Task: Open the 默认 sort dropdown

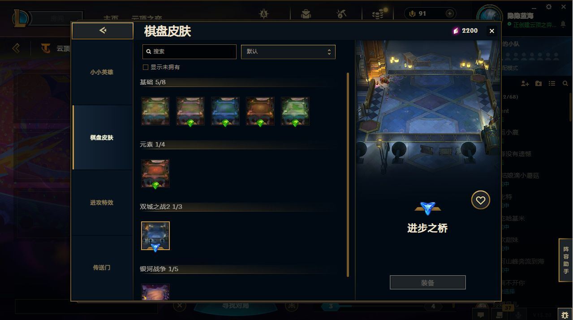Action: [x=288, y=52]
